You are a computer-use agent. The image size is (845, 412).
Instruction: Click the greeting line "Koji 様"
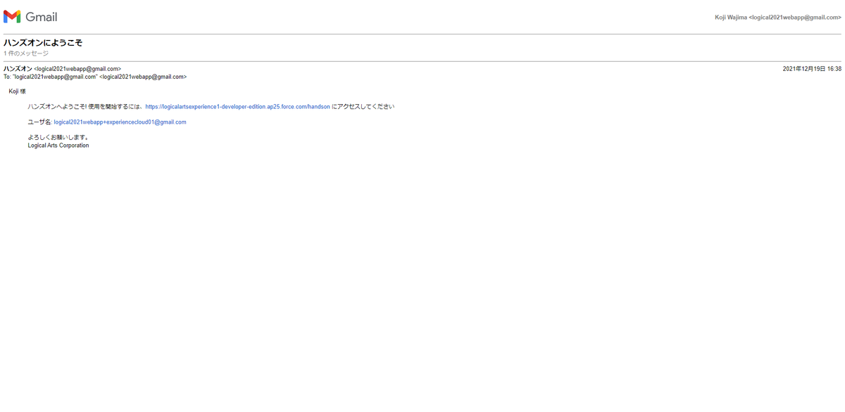(17, 91)
